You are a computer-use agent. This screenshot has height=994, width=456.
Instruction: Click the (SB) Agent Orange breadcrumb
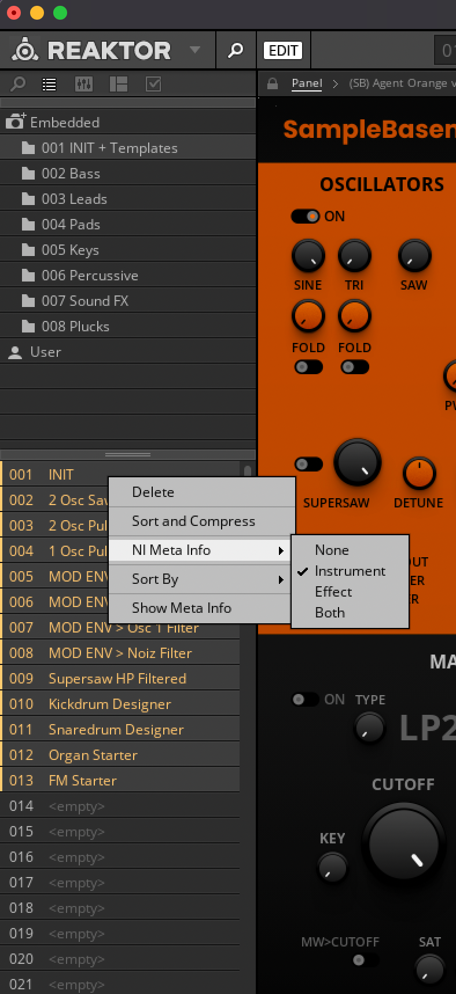402,83
